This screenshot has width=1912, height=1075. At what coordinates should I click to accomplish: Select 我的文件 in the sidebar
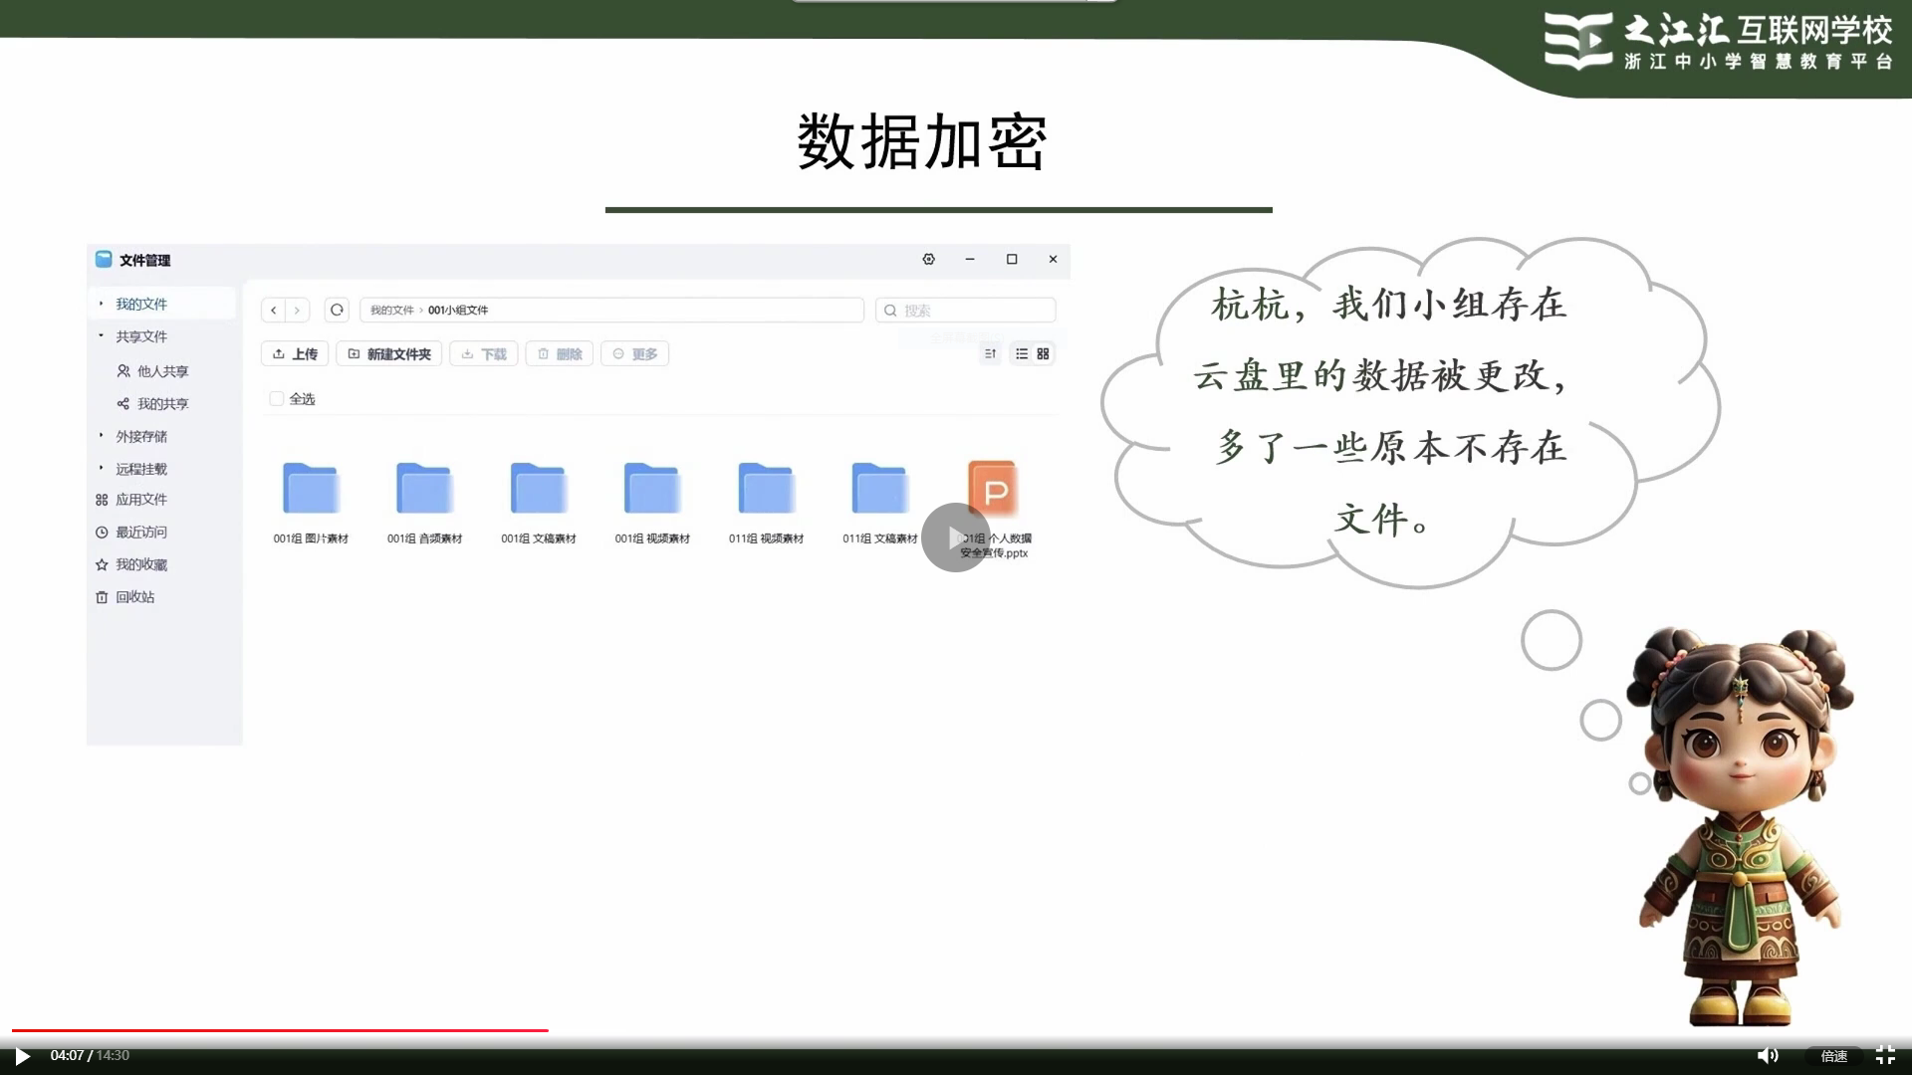[139, 304]
